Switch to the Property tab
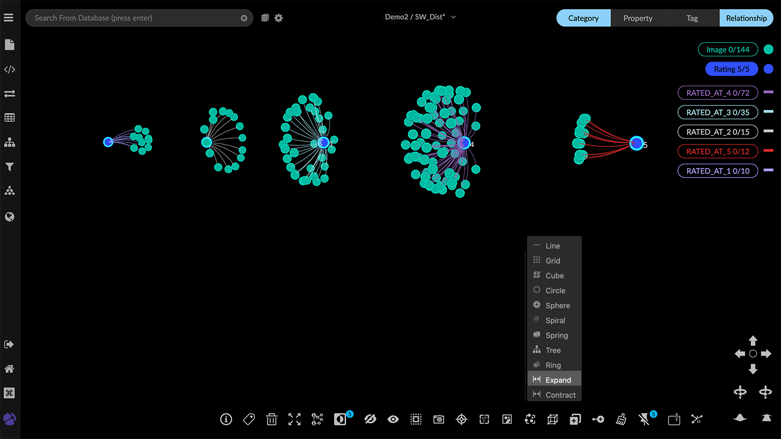781x439 pixels. pyautogui.click(x=637, y=18)
